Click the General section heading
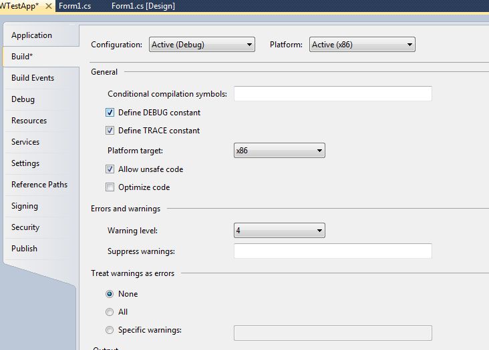The height and width of the screenshot is (350, 489). pyautogui.click(x=104, y=72)
